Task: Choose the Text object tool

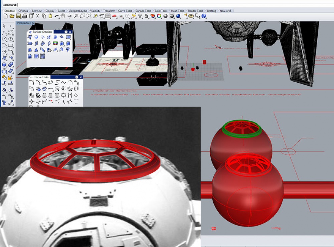Action: (x=4, y=103)
